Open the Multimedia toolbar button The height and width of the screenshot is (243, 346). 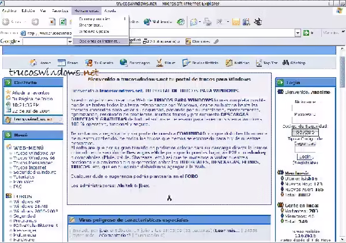(157, 22)
